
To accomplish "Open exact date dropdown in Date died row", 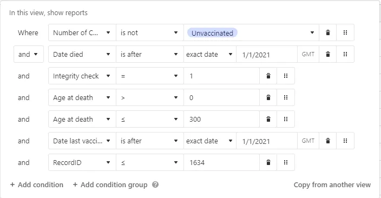I will pyautogui.click(x=210, y=54).
